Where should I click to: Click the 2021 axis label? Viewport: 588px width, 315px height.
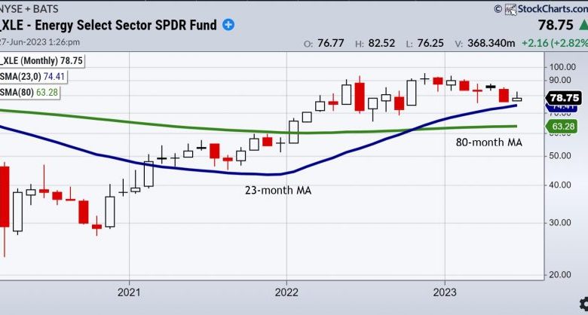[x=129, y=292]
